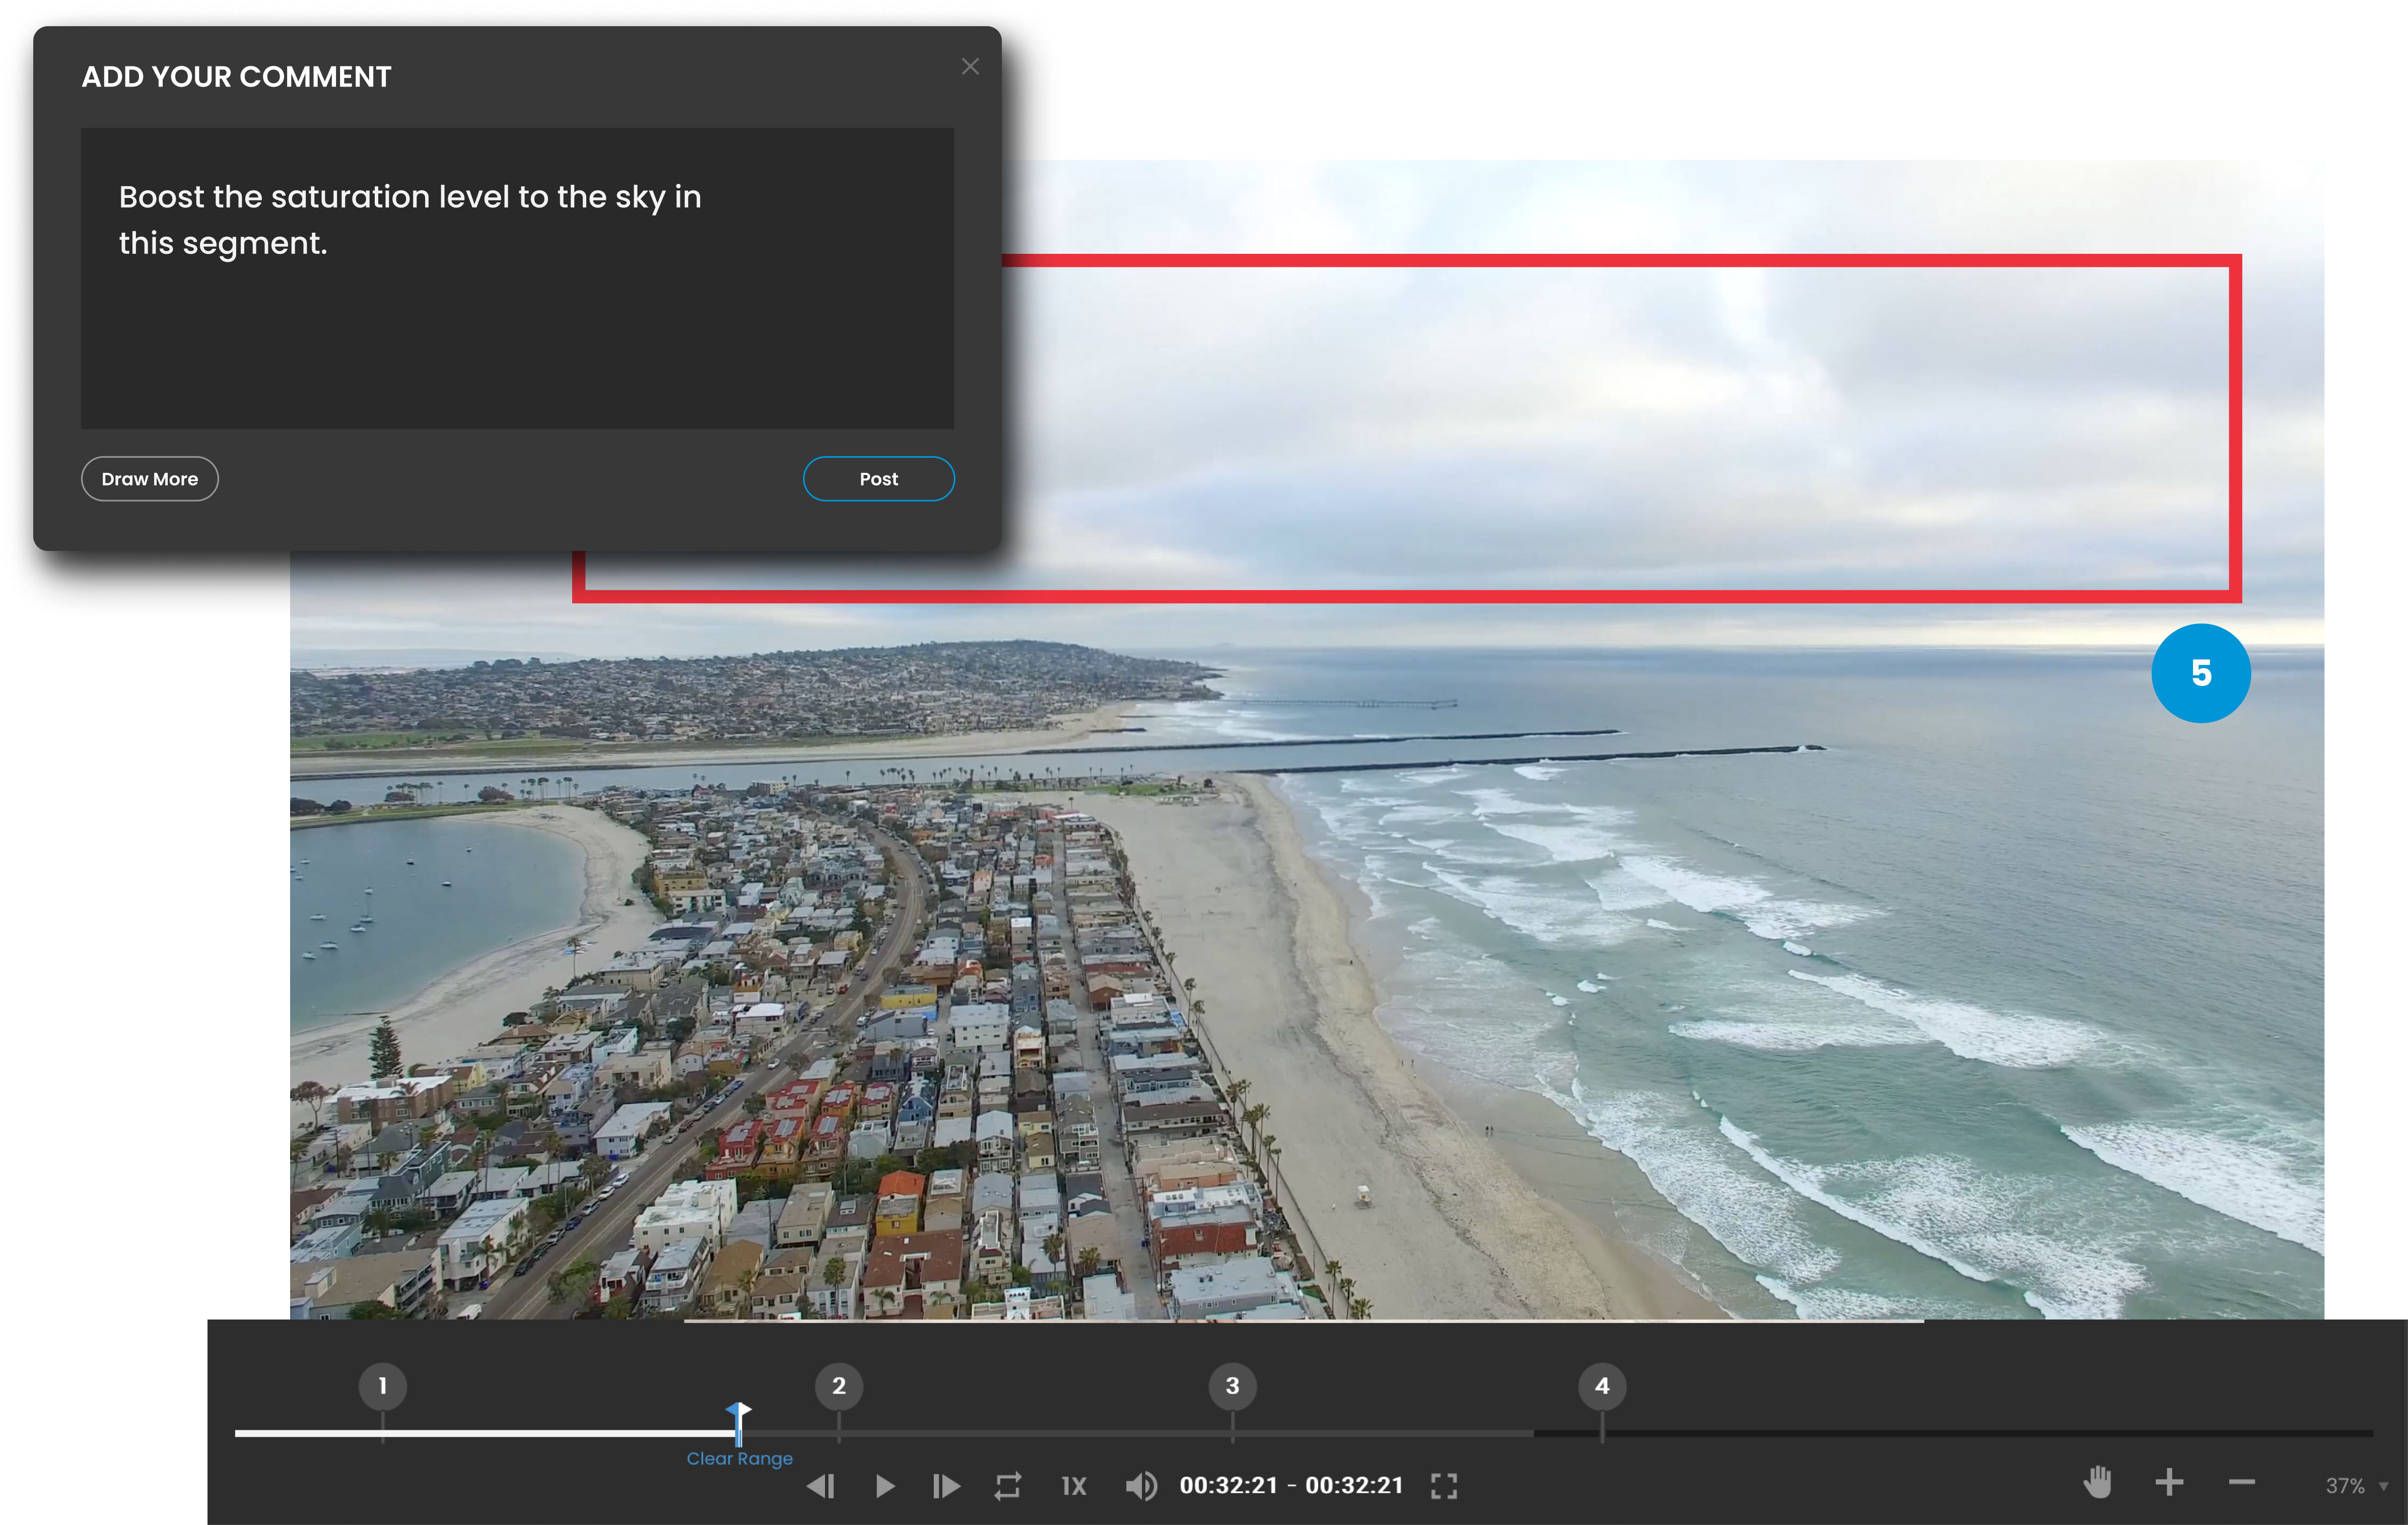Click the next frame step icon

945,1486
